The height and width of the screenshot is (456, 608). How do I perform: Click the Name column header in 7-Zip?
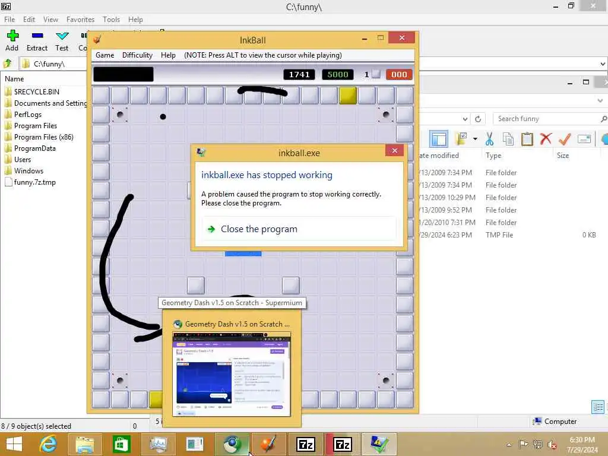click(14, 79)
